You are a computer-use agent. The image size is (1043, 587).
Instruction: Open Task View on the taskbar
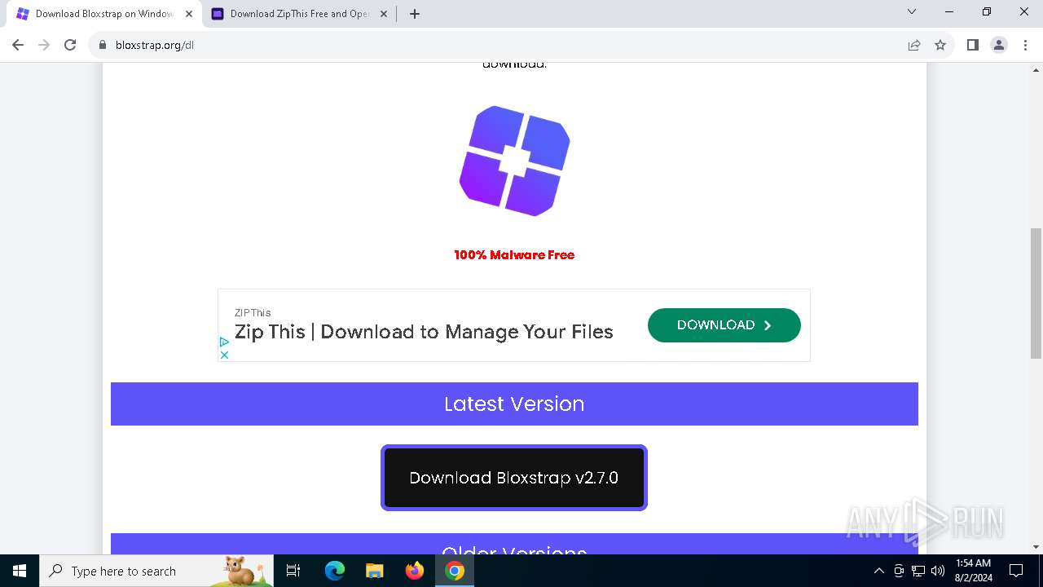[293, 571]
